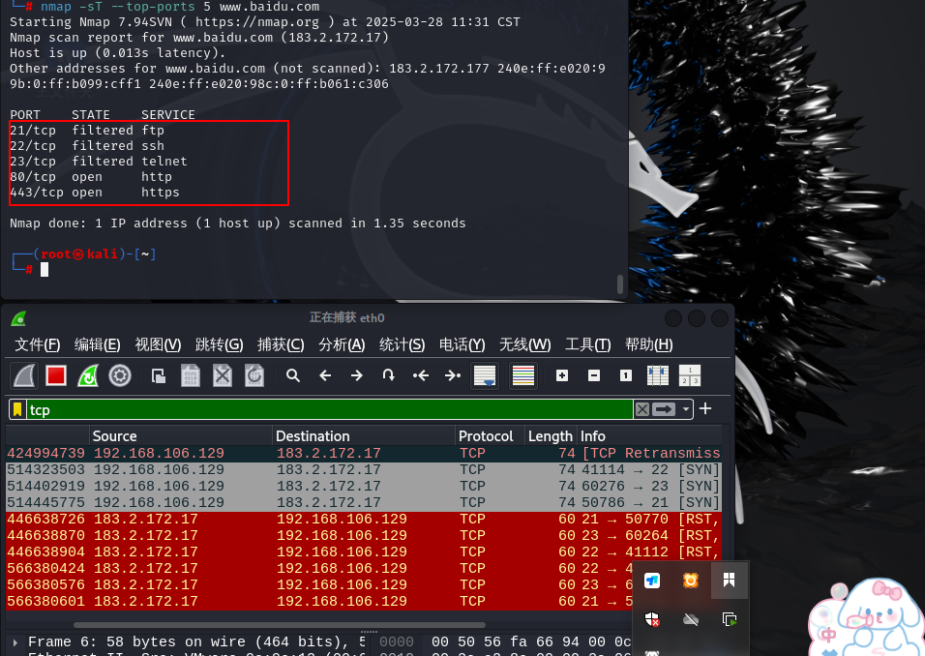
Task: Go forward in packet history with the right arrow
Action: (x=356, y=375)
